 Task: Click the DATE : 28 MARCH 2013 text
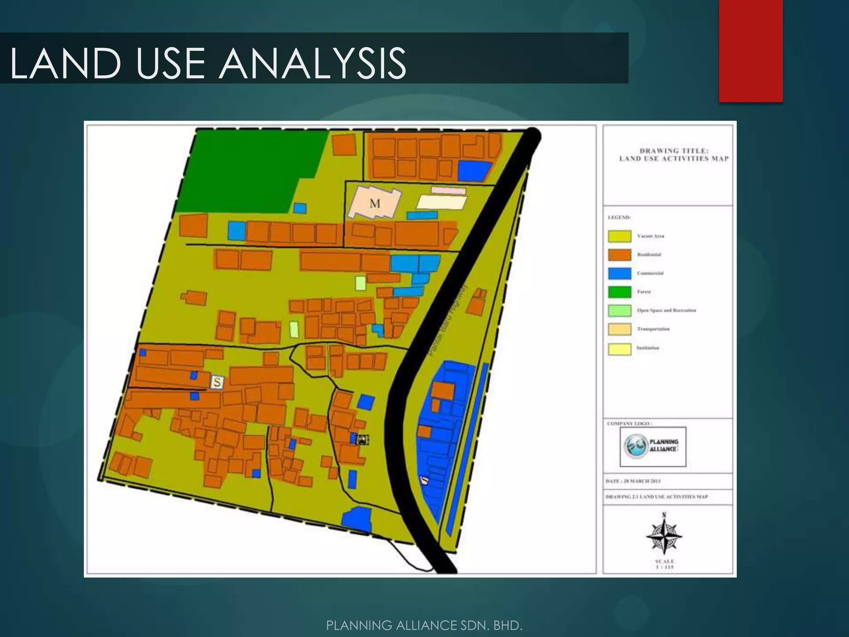pyautogui.click(x=633, y=481)
